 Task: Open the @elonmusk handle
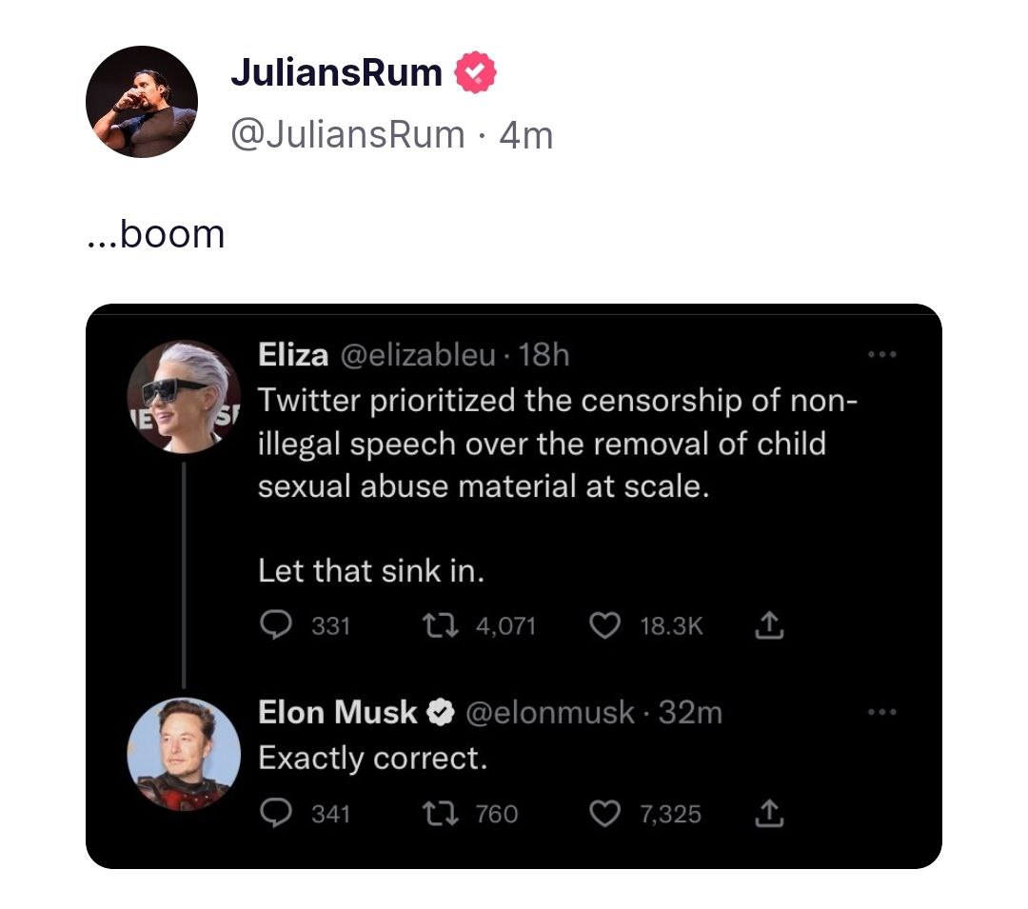tap(549, 712)
